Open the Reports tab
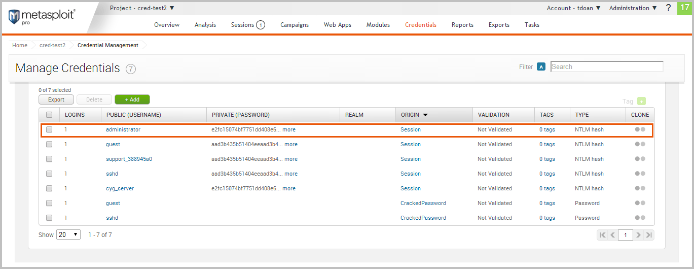Image resolution: width=694 pixels, height=269 pixels. coord(462,25)
